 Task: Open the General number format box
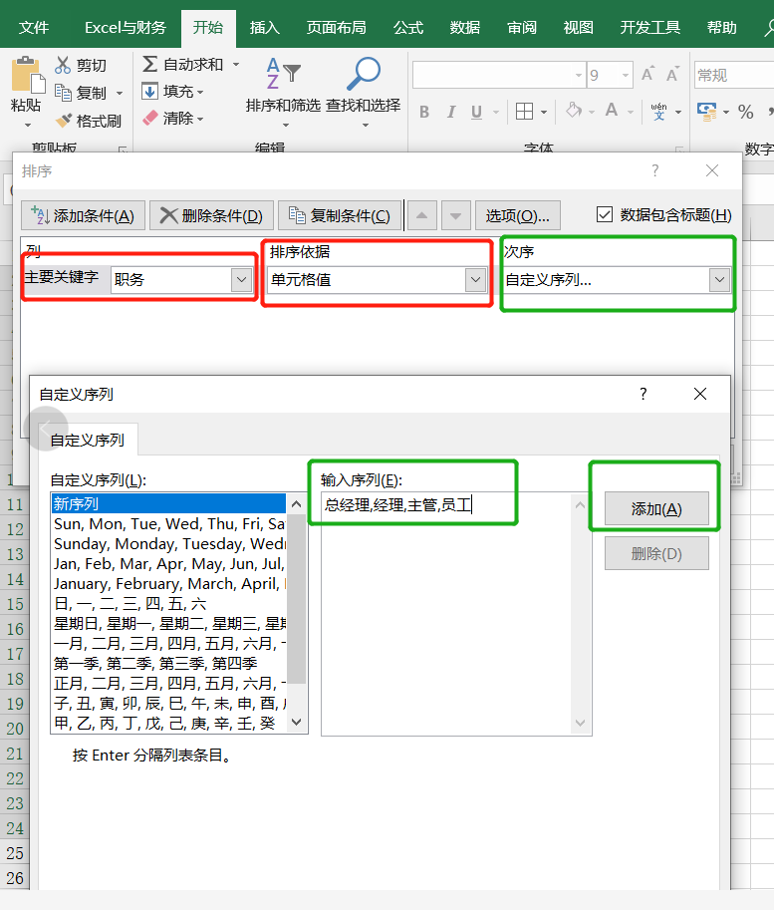734,75
